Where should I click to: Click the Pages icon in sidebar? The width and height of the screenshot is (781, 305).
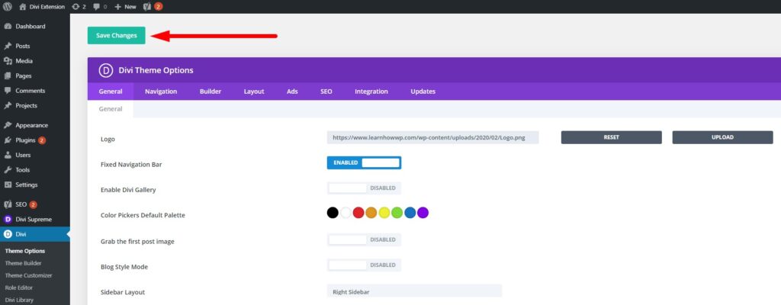point(8,75)
